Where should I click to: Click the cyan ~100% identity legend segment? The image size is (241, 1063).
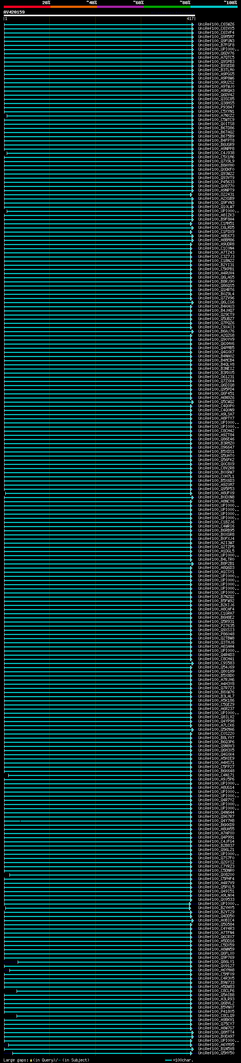click(x=214, y=7)
